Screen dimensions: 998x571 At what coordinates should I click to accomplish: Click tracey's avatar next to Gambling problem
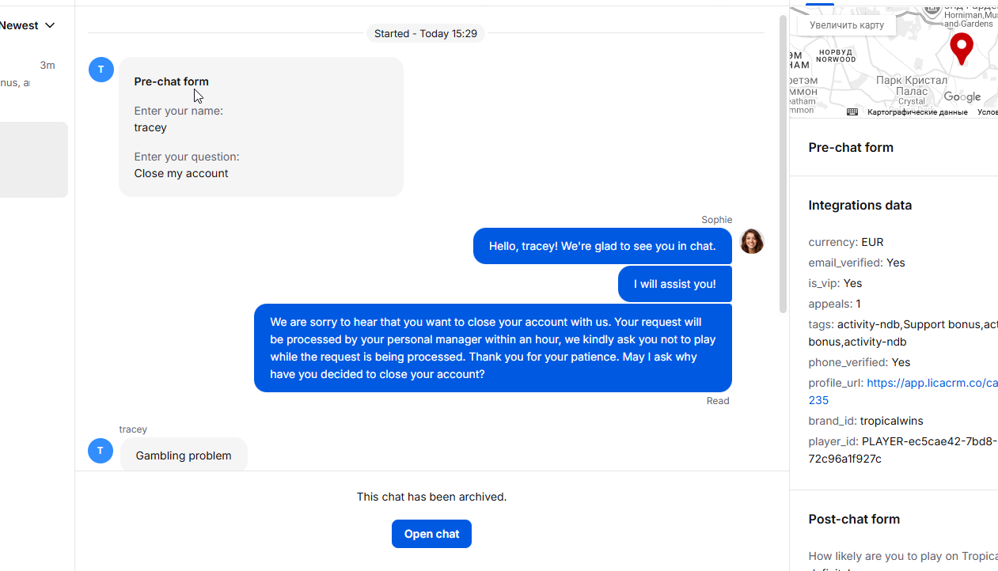pyautogui.click(x=101, y=451)
